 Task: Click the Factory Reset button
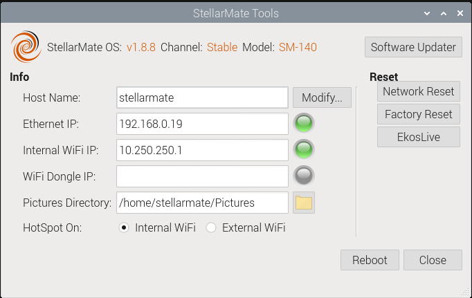pos(419,114)
